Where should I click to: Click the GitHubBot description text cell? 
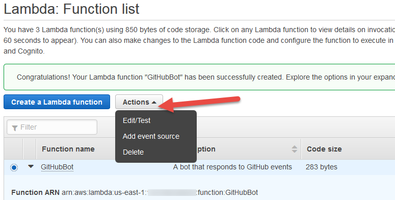point(232,167)
